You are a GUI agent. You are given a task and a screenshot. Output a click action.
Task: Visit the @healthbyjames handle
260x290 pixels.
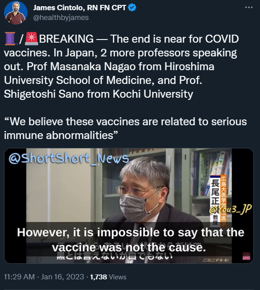(x=61, y=18)
